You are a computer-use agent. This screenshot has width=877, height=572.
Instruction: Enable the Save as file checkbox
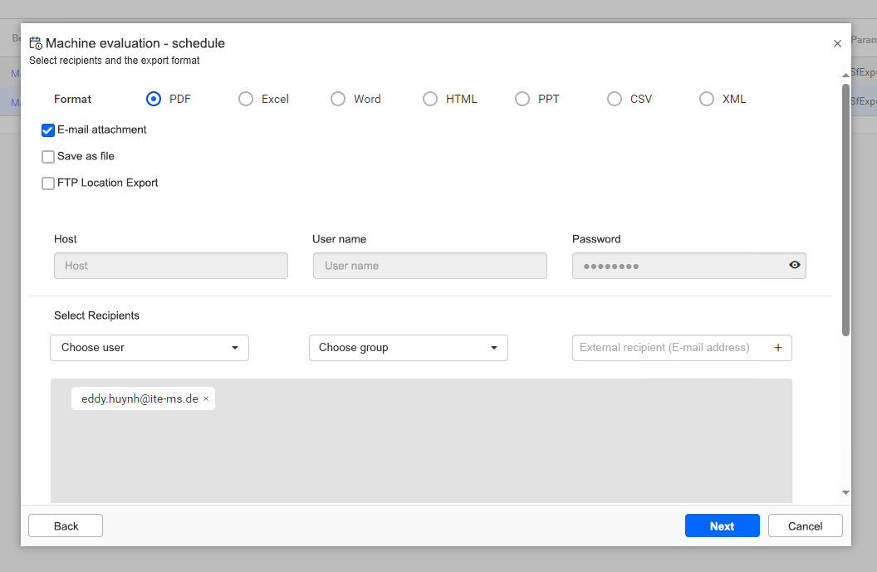click(x=48, y=157)
